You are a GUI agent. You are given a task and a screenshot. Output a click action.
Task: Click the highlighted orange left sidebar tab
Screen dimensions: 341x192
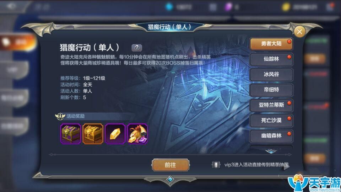pyautogui.click(x=18, y=42)
